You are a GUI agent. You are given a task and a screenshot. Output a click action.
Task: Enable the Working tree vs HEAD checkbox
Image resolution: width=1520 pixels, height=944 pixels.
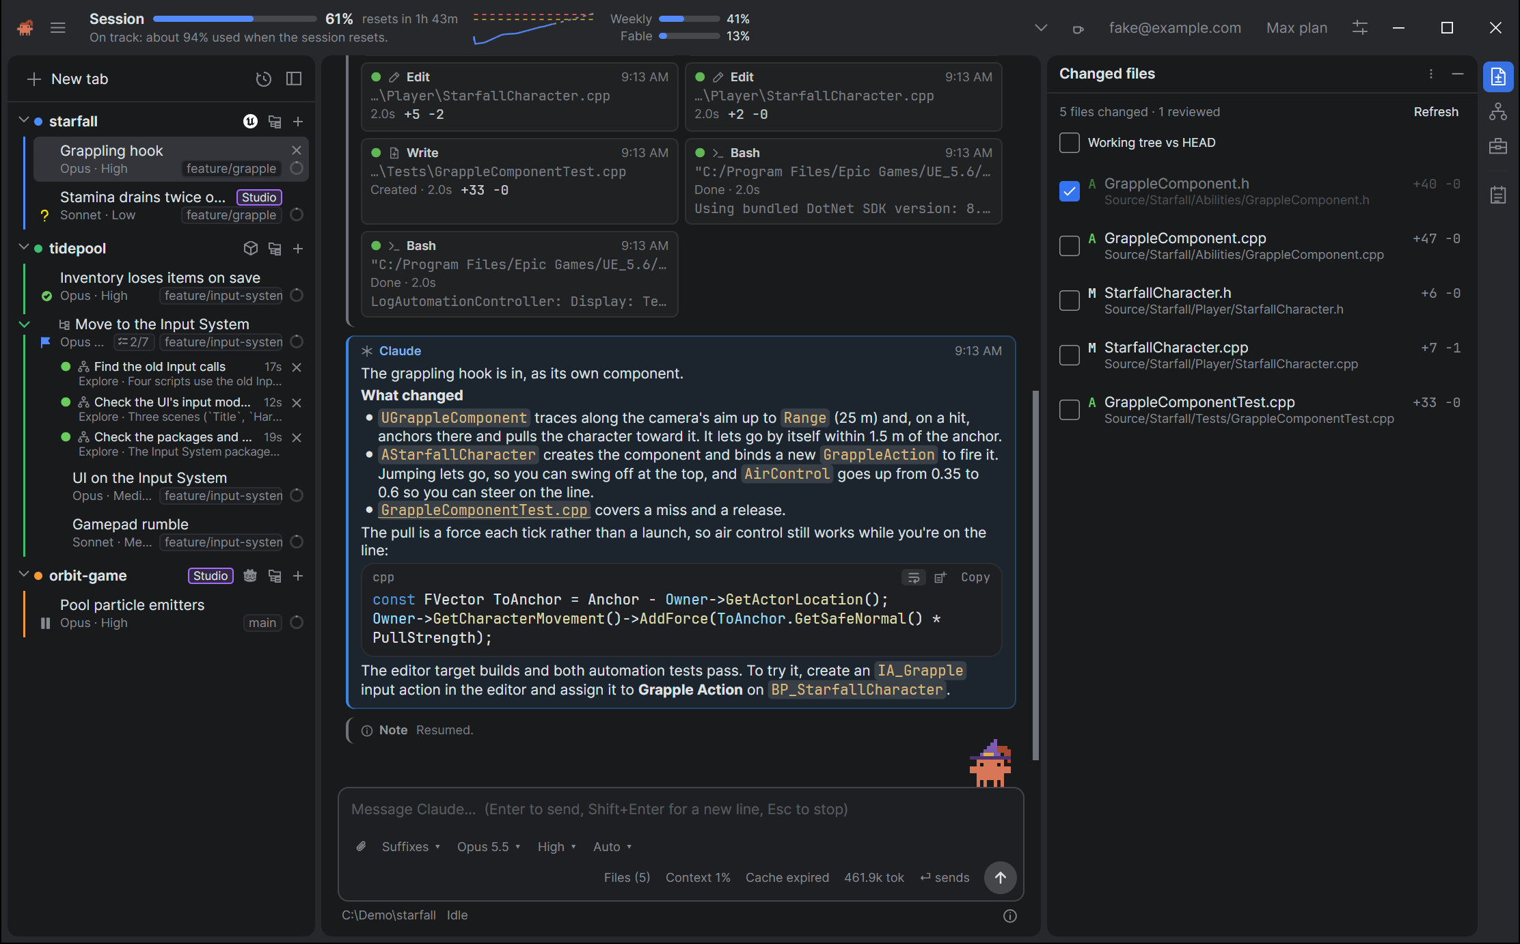pos(1070,143)
